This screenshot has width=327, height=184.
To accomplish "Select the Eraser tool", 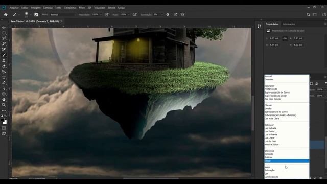I will click(4, 66).
